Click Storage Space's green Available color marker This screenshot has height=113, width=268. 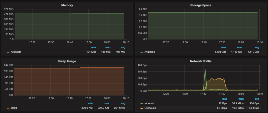142,52
